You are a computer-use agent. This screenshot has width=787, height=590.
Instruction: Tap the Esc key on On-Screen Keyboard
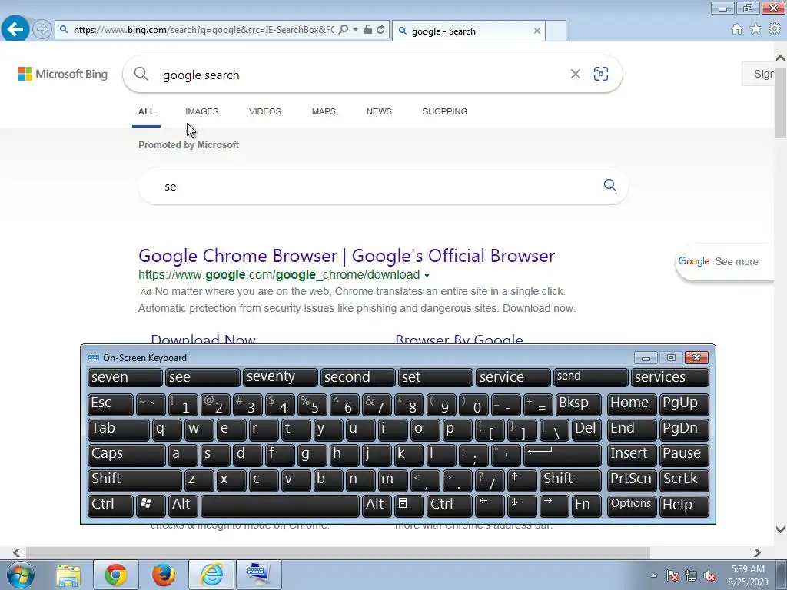pos(111,404)
